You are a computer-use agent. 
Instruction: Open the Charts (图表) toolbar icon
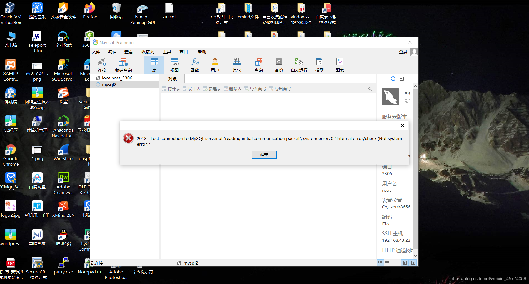[x=340, y=65]
